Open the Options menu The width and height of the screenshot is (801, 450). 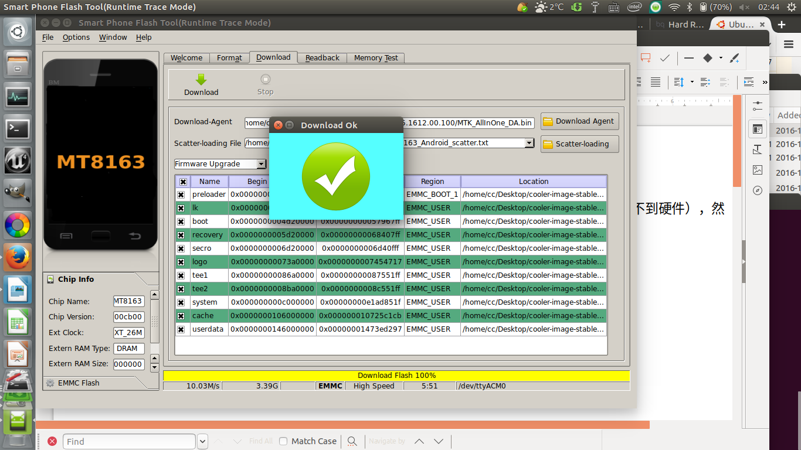[x=76, y=37]
